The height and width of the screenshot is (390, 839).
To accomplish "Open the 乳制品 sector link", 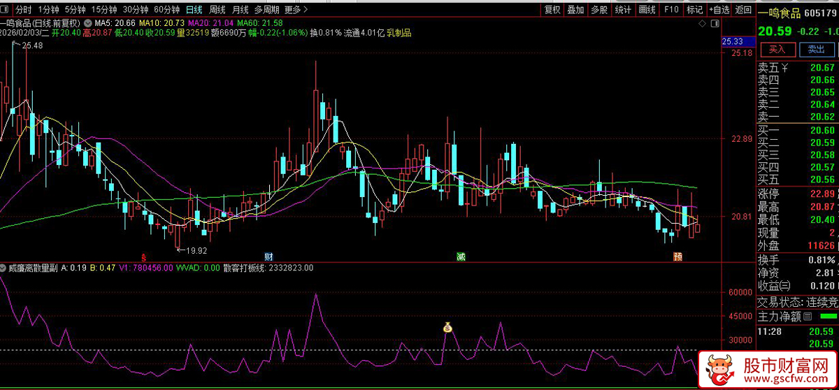I will coord(399,33).
